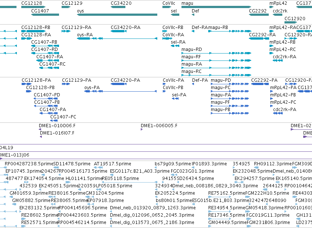This screenshot has height=228, width=312.
Task: Select the magu-RD transcript label
Action: pyautogui.click(x=192, y=50)
